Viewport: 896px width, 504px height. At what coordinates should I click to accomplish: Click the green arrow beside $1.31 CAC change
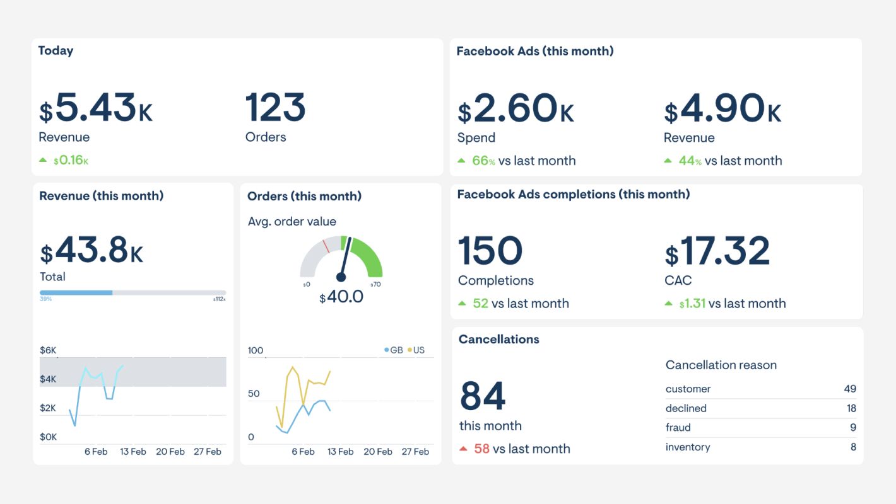[x=669, y=304]
